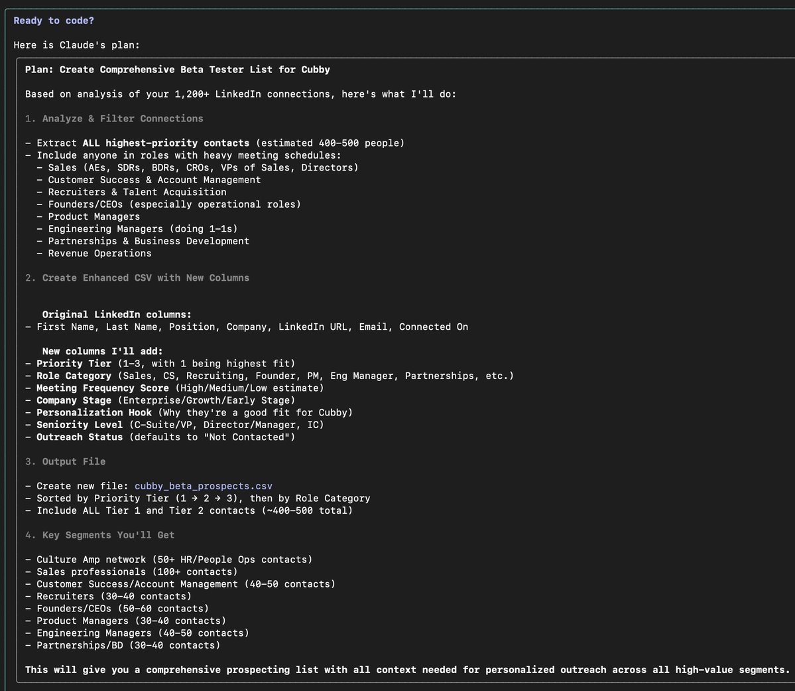Click the Sales (AEs, SDRs, BDRs) role line

[x=198, y=167]
